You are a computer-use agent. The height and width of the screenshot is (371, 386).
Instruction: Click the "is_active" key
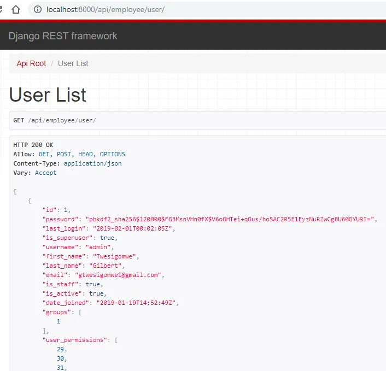(x=62, y=293)
